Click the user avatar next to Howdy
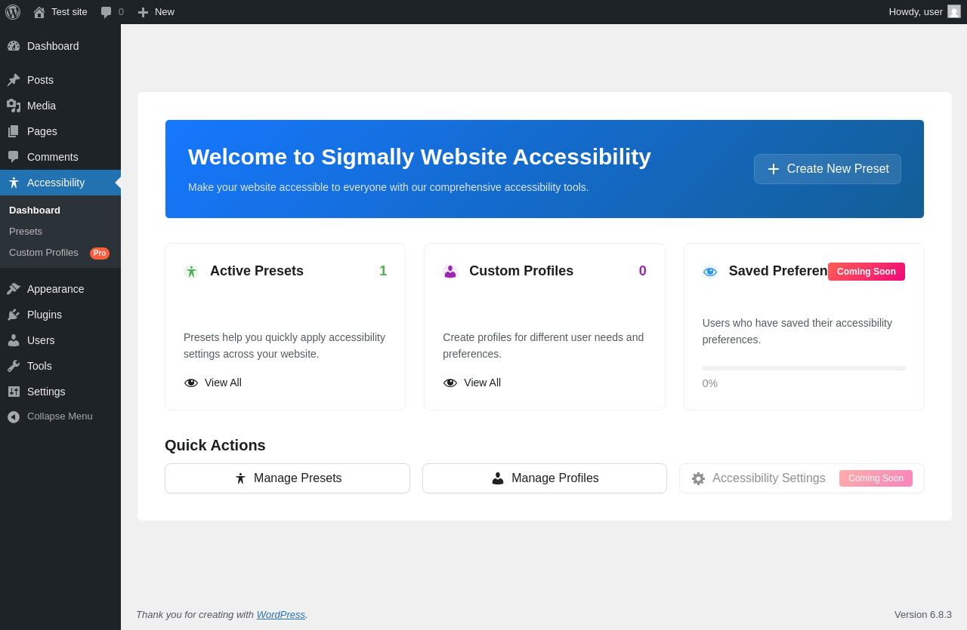The height and width of the screenshot is (630, 967). [x=954, y=11]
